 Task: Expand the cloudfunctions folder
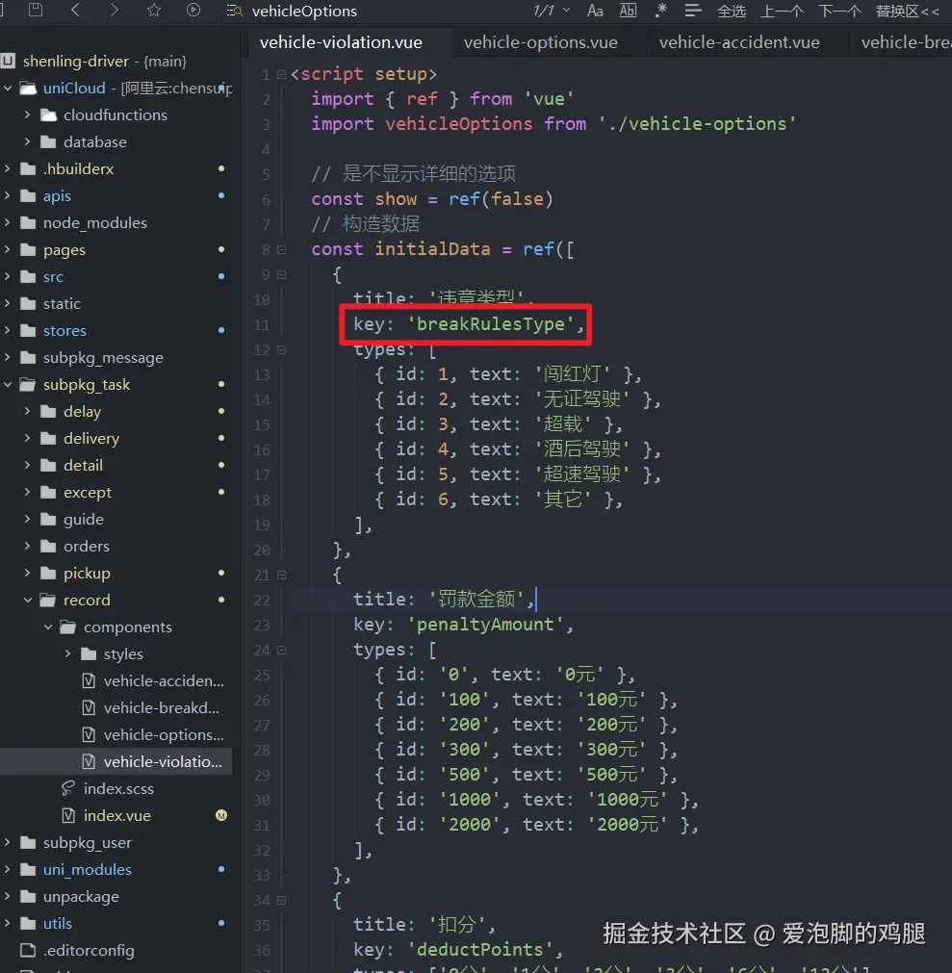point(27,115)
